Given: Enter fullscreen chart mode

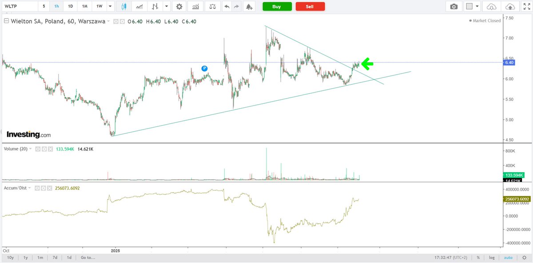Looking at the screenshot, I should [527, 7].
